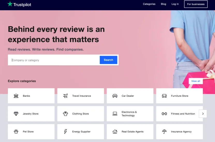Choose the Insurance Agency category text
This screenshot has height=142, width=215.
click(x=181, y=132)
